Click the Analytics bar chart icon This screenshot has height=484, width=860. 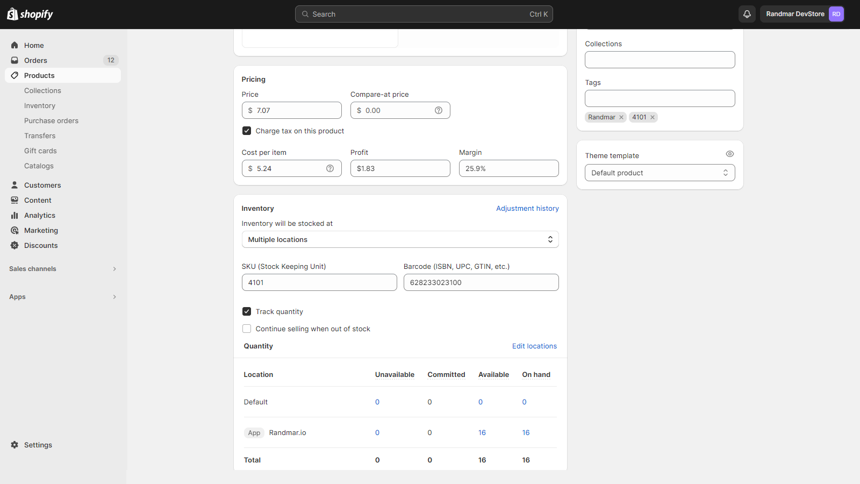(15, 215)
